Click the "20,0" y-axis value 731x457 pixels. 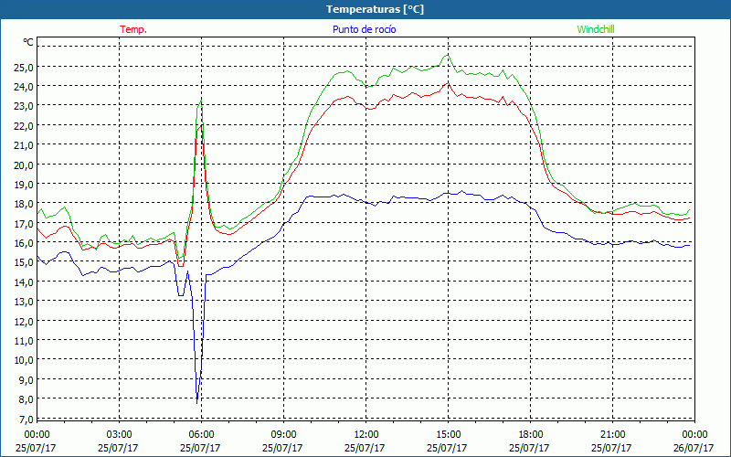point(24,165)
